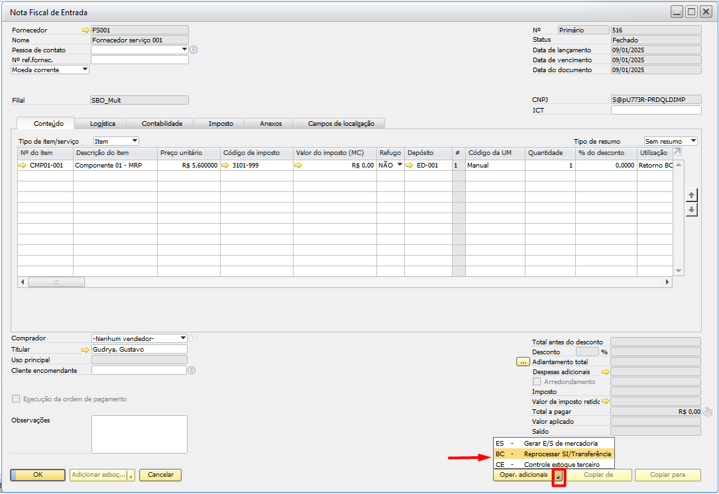Open Anexos tab
The image size is (719, 494).
(270, 124)
